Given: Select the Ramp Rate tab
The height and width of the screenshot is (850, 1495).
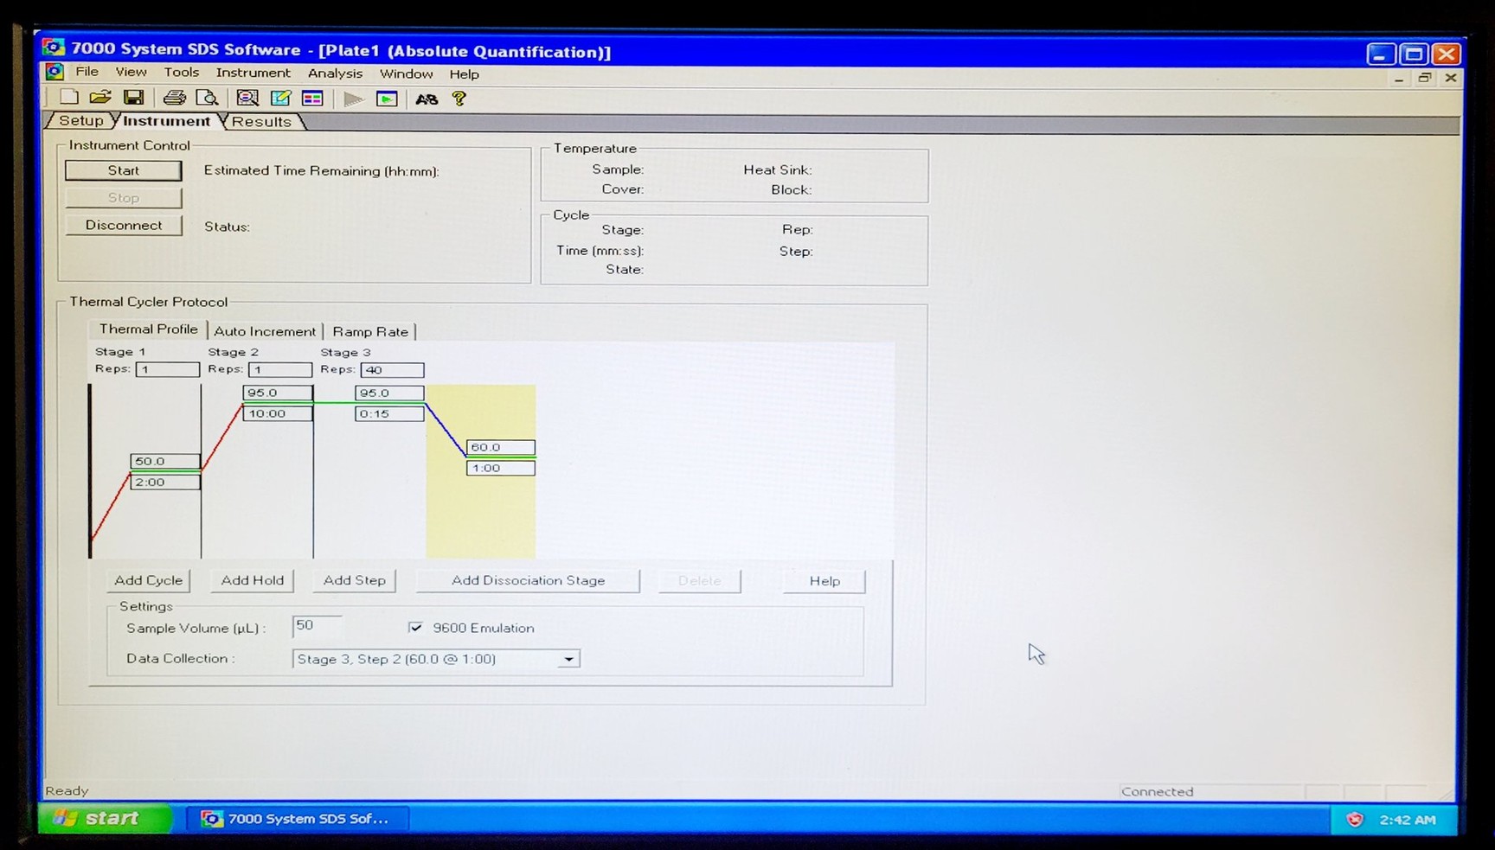Looking at the screenshot, I should [370, 331].
